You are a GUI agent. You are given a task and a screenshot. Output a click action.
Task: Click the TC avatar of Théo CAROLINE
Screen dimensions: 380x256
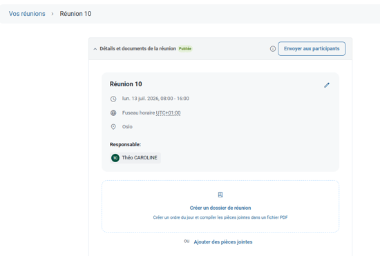coord(115,158)
